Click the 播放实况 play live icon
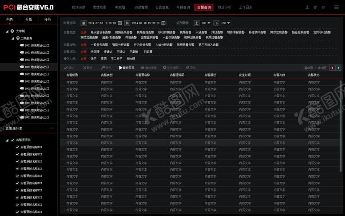Screen dimensions: 345x216 coord(121,68)
